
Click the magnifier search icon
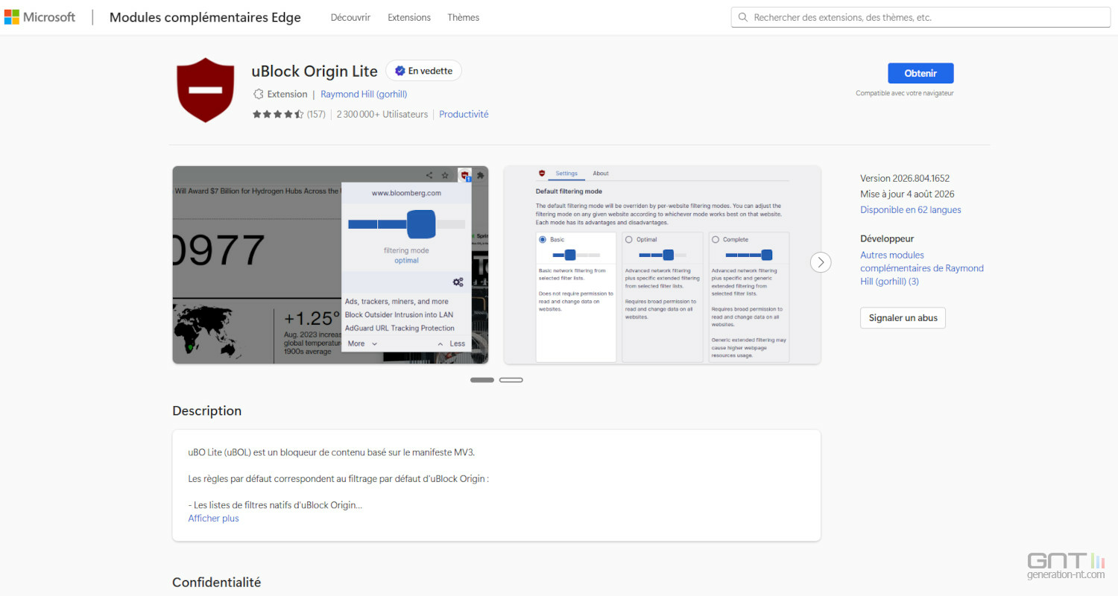tap(743, 17)
